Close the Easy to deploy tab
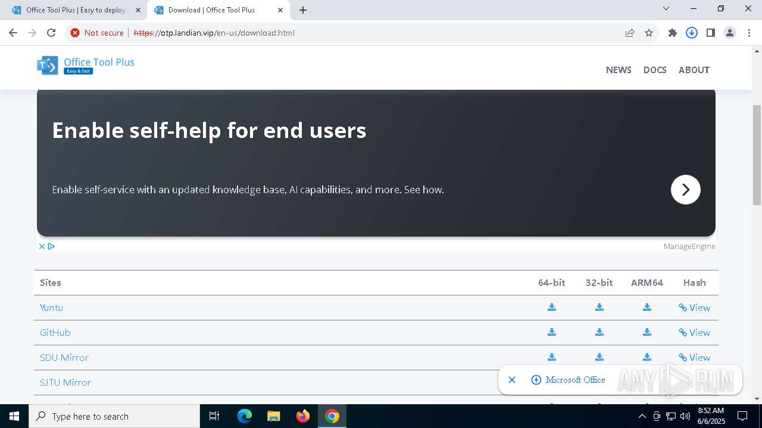 (138, 10)
